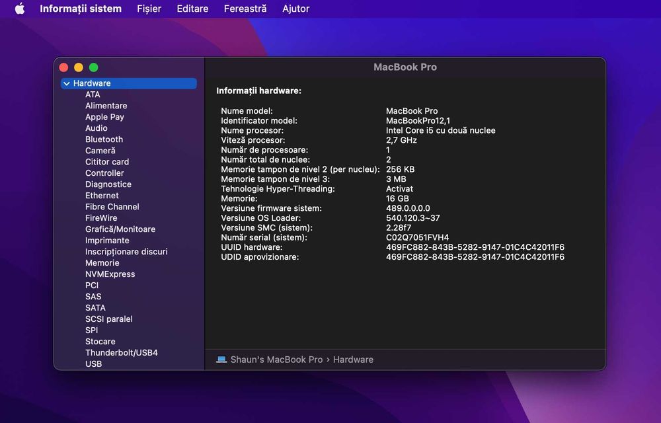Open the Informații sistem app menu
The width and height of the screenshot is (661, 423).
click(81, 9)
